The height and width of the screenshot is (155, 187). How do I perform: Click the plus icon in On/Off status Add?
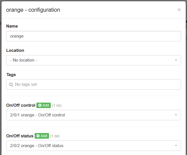(38, 136)
